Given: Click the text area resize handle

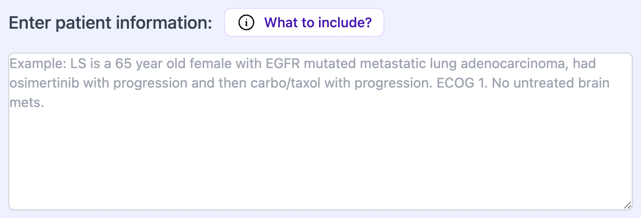Looking at the screenshot, I should [628, 205].
